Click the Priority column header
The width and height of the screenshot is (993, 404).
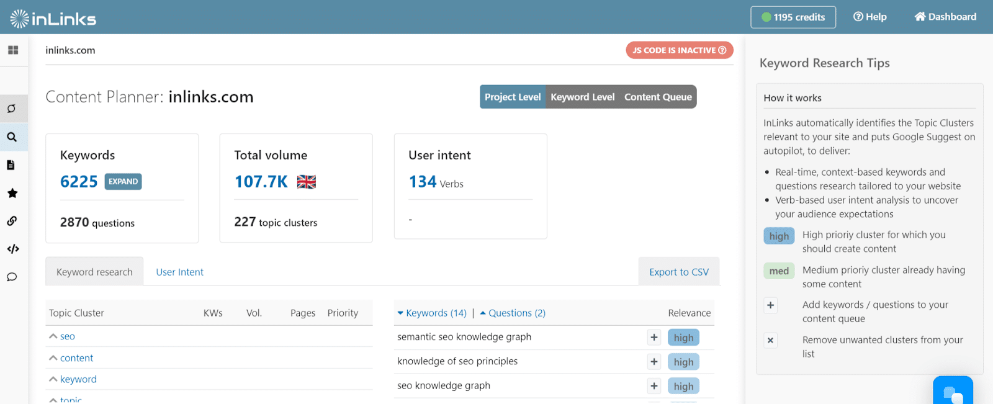pos(343,313)
